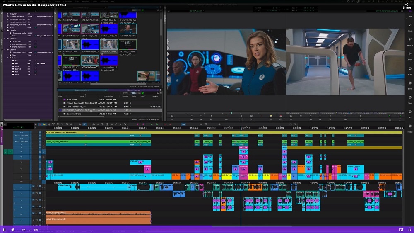The image size is (414, 233).
Task: Select the Strip Silence.Copy.01 sequence
Action: coord(110,107)
